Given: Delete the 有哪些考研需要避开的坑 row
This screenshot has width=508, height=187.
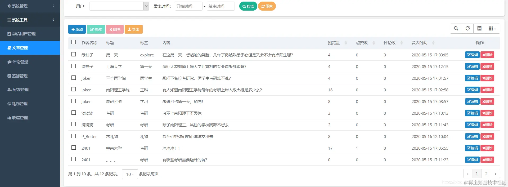Looking at the screenshot, I should coord(487,160).
